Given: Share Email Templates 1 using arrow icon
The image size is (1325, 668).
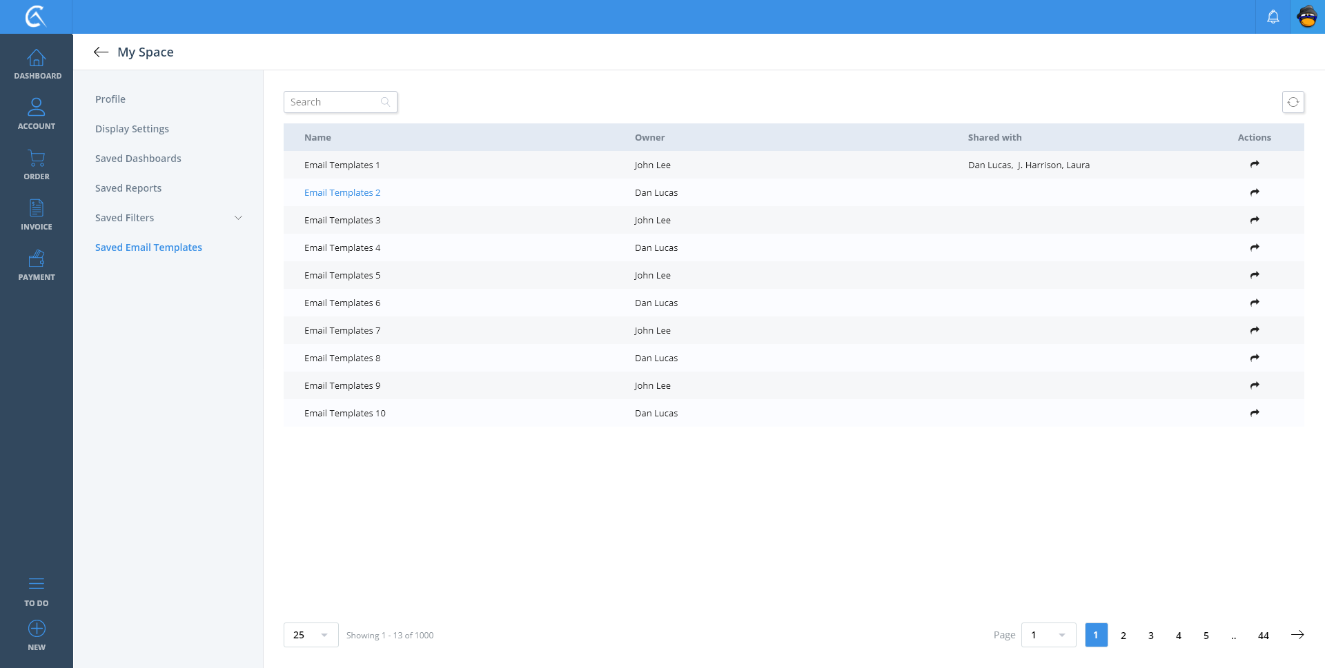Looking at the screenshot, I should [x=1254, y=165].
